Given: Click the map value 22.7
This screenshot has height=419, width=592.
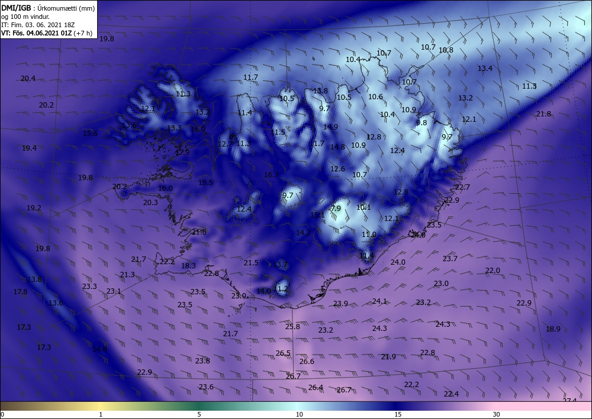Looking at the screenshot, I should (x=462, y=187).
